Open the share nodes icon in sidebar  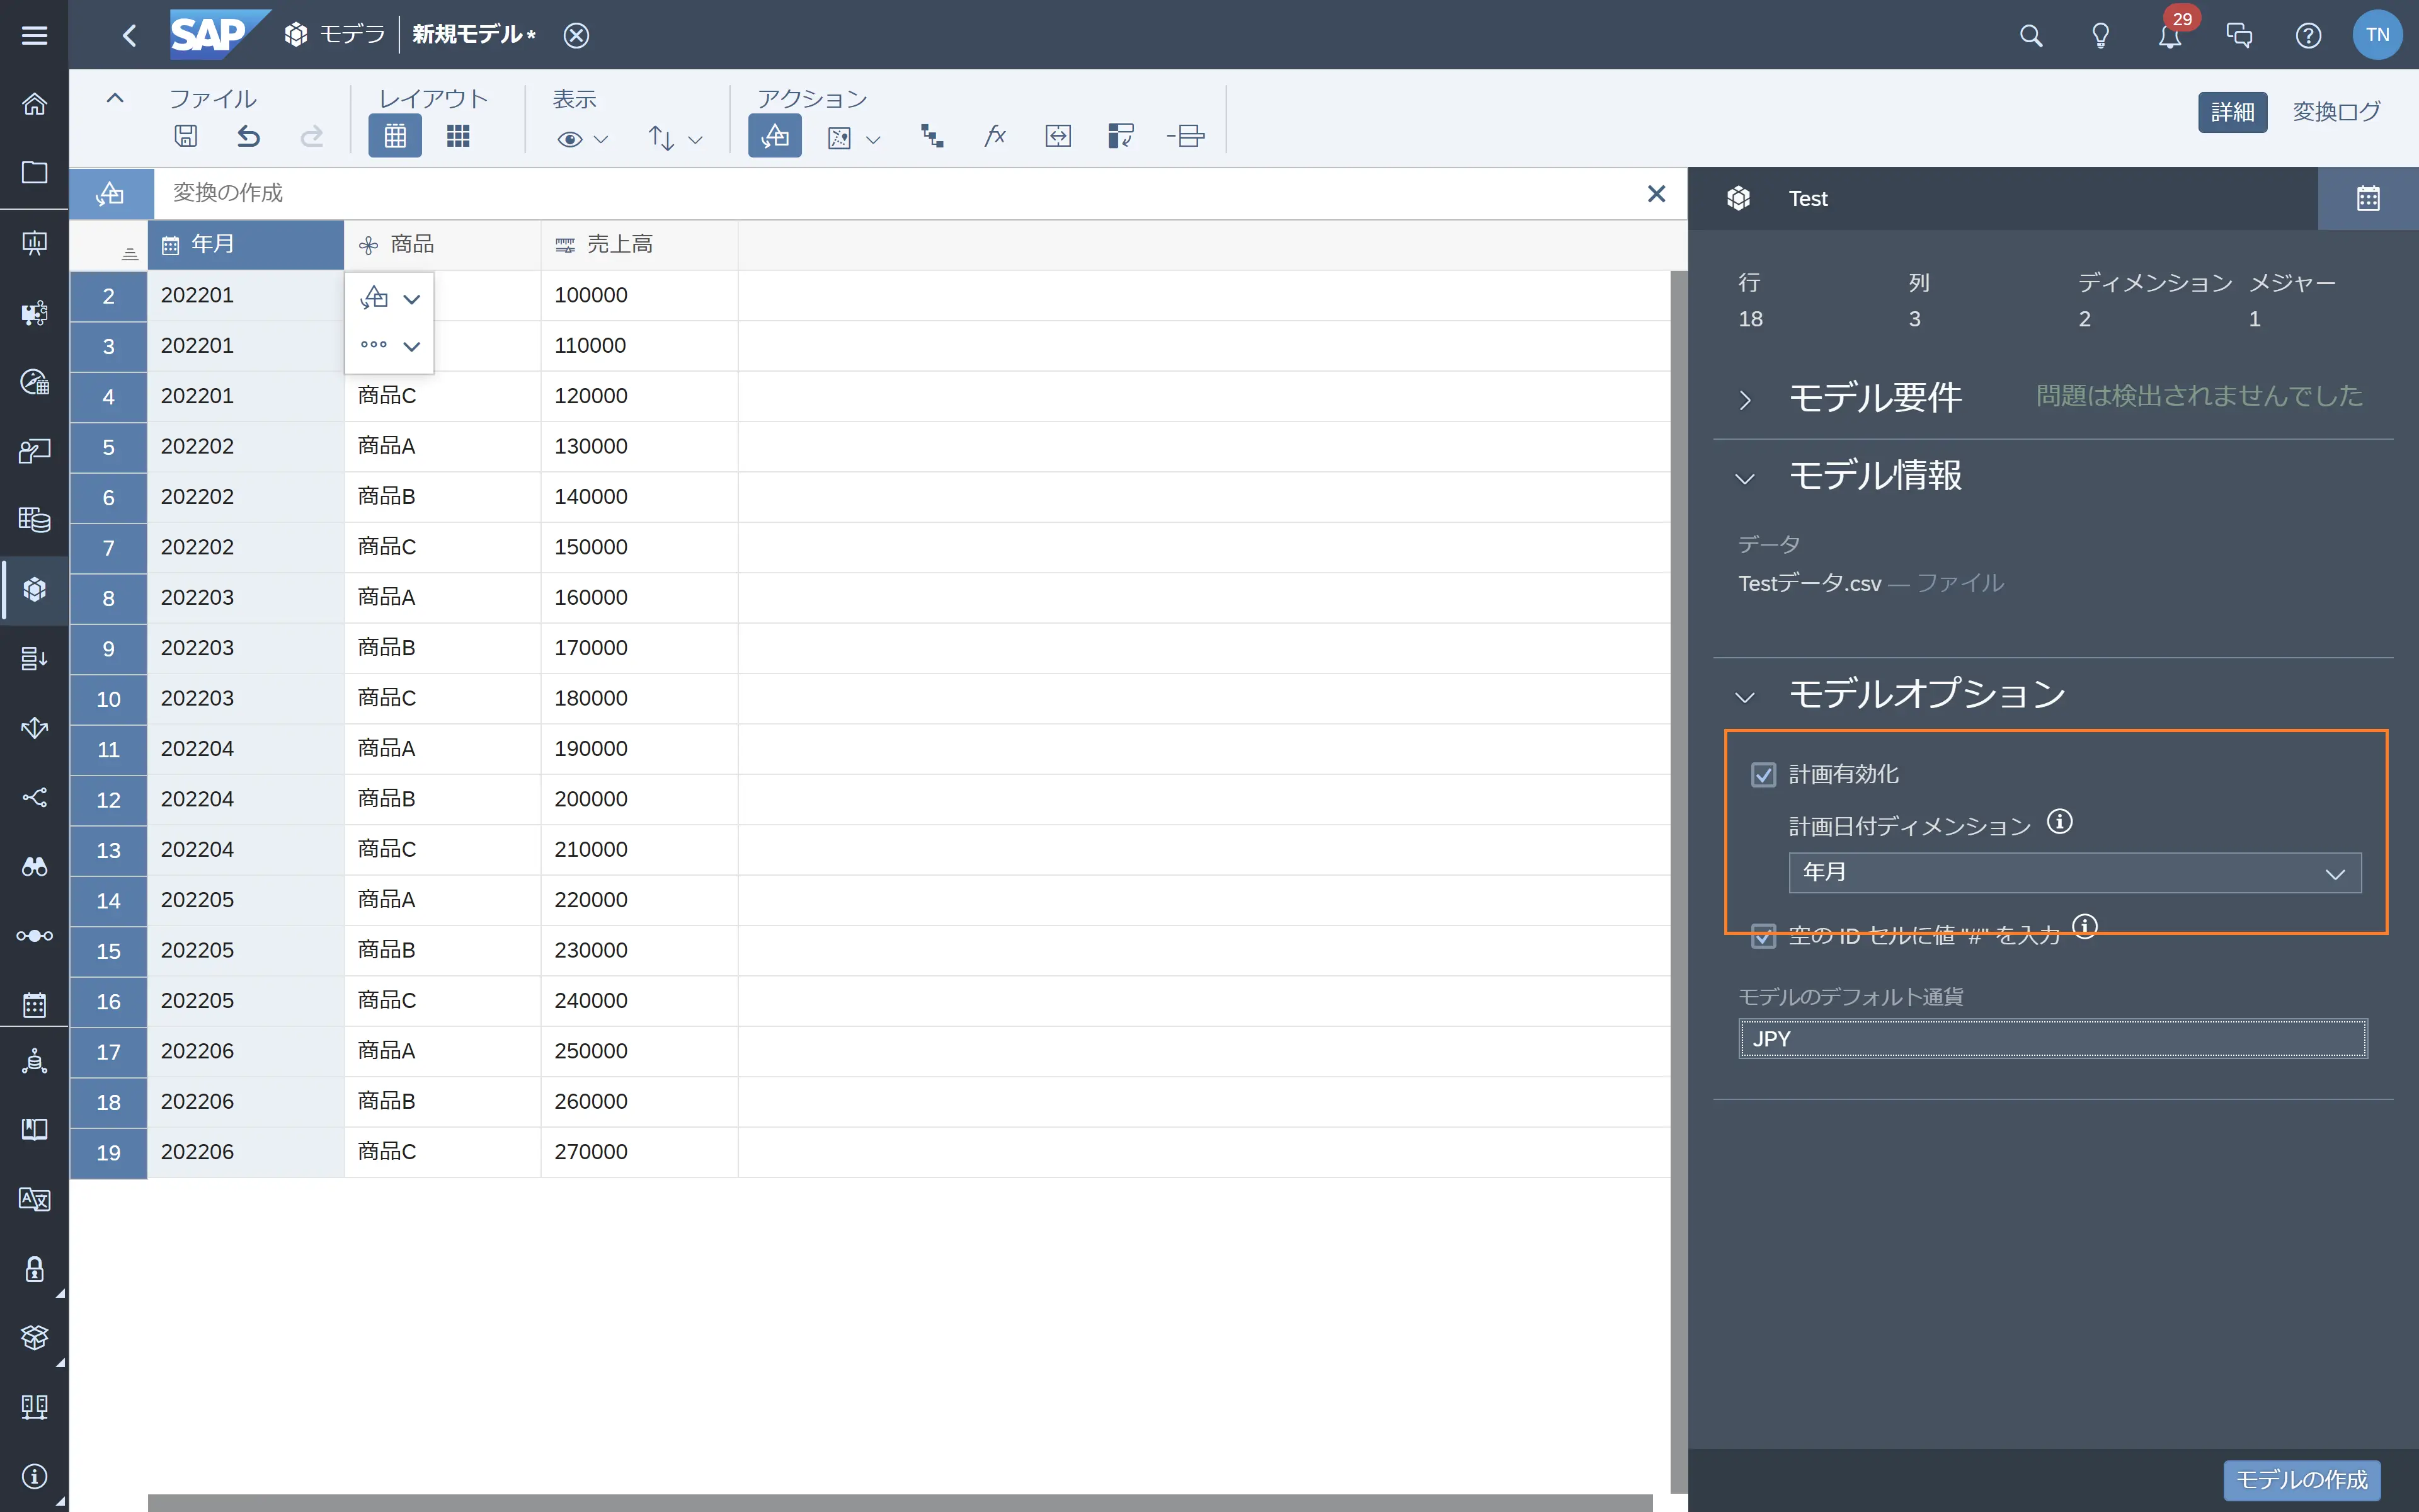(34, 797)
